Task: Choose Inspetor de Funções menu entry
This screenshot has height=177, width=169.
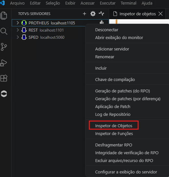Action: click(x=114, y=134)
